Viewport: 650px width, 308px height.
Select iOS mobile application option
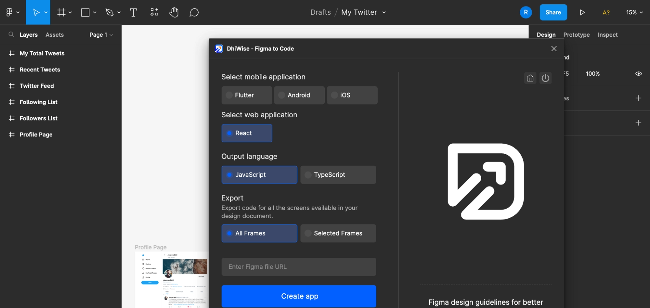352,95
